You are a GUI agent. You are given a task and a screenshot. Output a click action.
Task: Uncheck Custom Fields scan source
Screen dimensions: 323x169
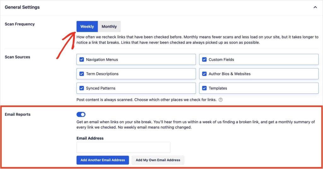pyautogui.click(x=204, y=59)
